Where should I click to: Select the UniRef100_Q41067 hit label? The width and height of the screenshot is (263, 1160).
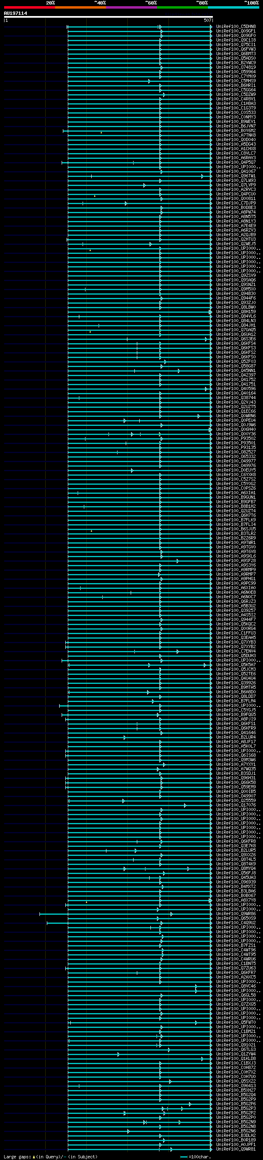(x=235, y=172)
